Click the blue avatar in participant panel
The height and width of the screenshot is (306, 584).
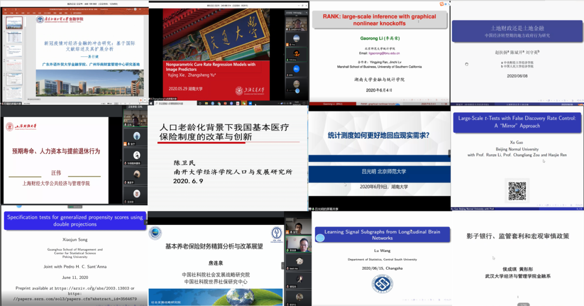point(296,69)
